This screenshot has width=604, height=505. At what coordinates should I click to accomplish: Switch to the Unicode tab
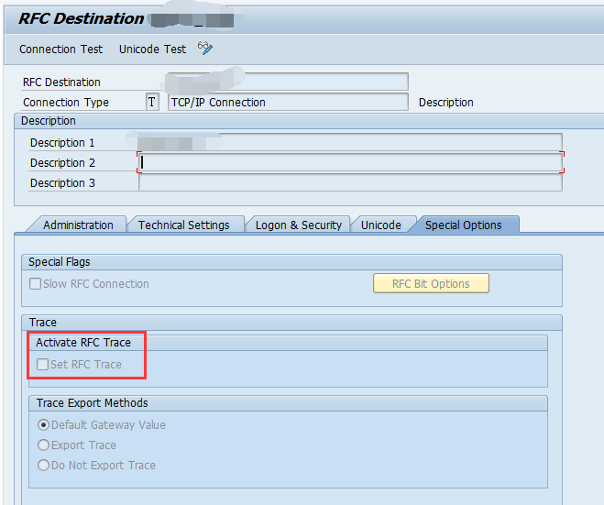tap(381, 225)
